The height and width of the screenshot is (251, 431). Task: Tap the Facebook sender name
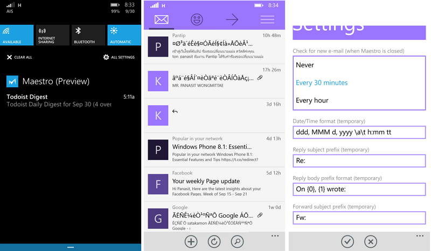[x=182, y=173]
